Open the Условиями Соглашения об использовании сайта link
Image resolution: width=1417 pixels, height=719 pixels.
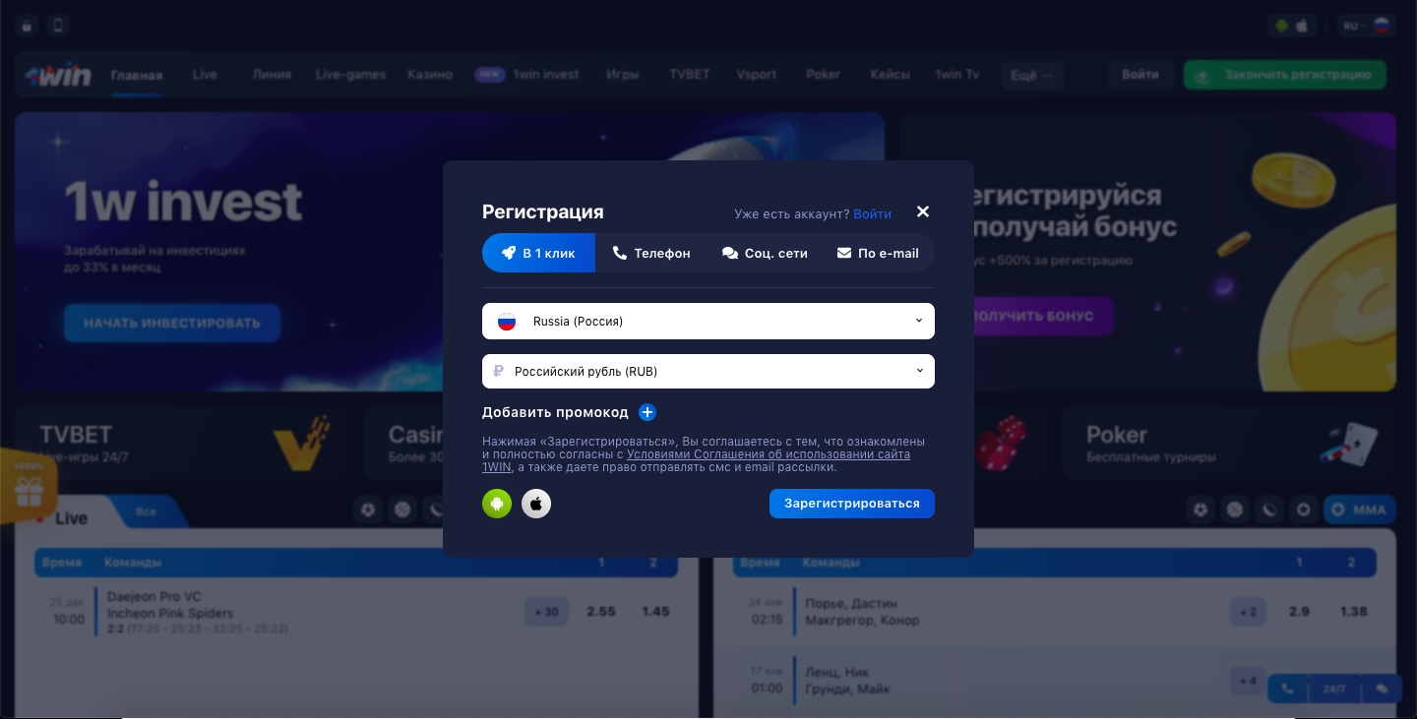[x=769, y=454]
